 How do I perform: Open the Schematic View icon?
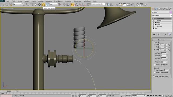coord(128,5)
